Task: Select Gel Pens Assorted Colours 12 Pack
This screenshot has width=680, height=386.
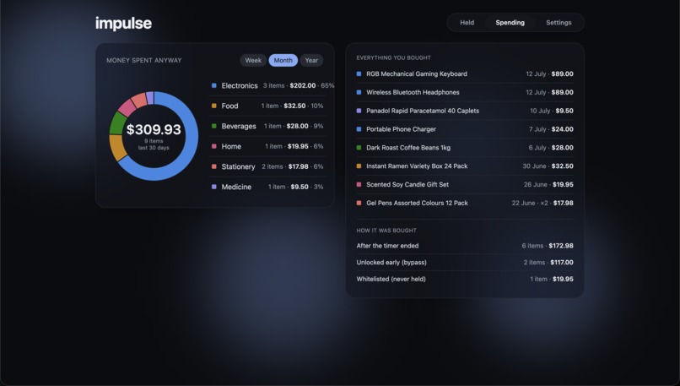Action: [465, 204]
